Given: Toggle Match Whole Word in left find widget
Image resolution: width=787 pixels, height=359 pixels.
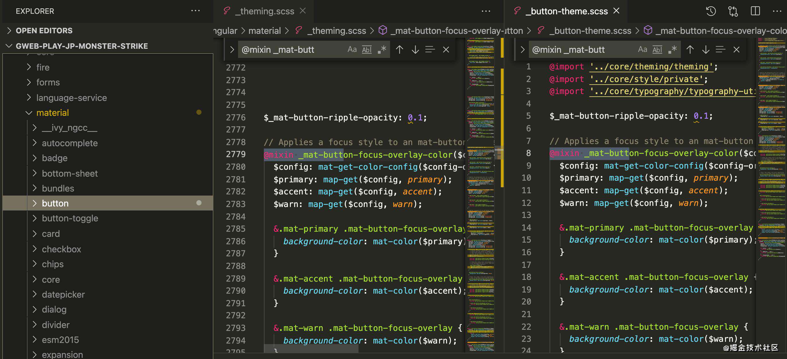Looking at the screenshot, I should [x=367, y=50].
